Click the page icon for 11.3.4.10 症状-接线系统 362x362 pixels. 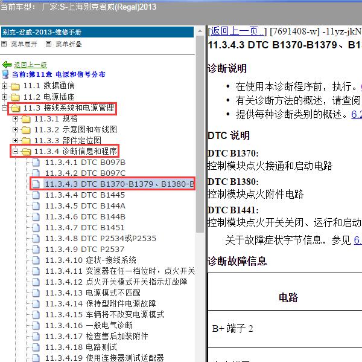(x=36, y=260)
